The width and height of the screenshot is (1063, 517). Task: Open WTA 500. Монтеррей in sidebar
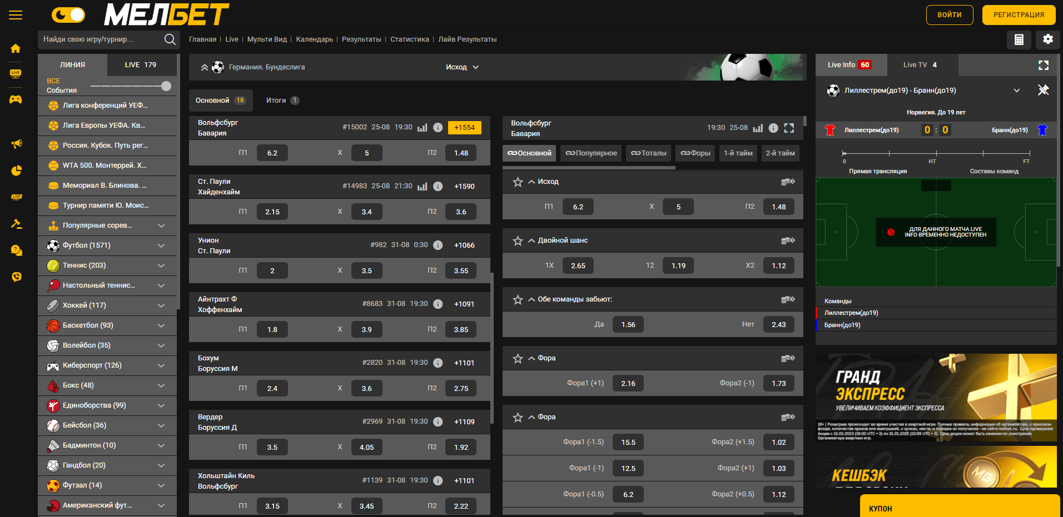point(107,165)
